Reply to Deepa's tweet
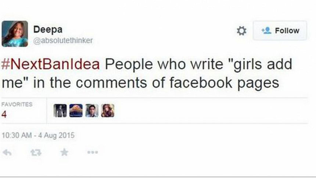The width and height of the screenshot is (316, 178). (7, 152)
